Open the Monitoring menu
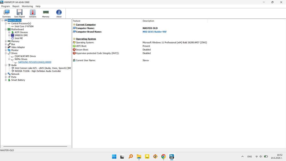The image size is (286, 161). [x=27, y=6]
